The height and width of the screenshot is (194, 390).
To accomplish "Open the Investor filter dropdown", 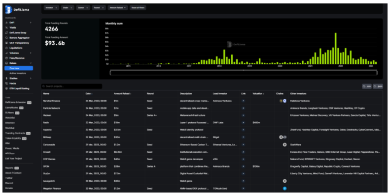I will [x=51, y=8].
